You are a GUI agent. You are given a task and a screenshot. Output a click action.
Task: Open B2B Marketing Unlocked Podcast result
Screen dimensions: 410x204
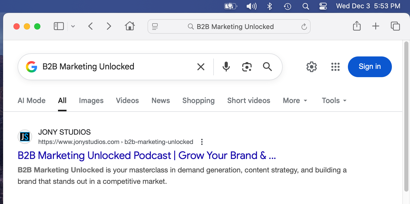(x=147, y=156)
